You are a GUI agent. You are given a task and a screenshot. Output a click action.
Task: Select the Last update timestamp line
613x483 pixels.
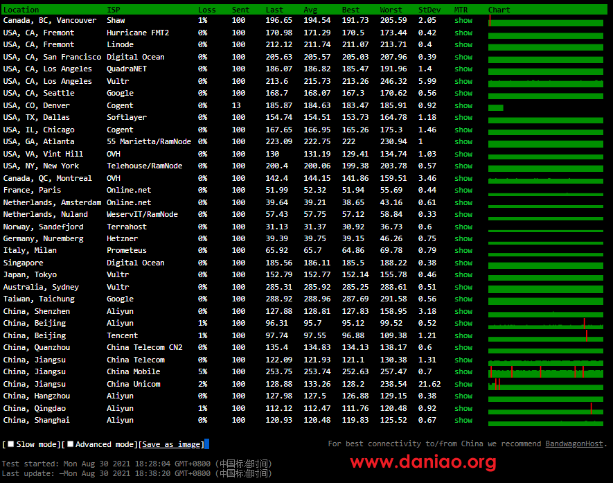pos(136,473)
